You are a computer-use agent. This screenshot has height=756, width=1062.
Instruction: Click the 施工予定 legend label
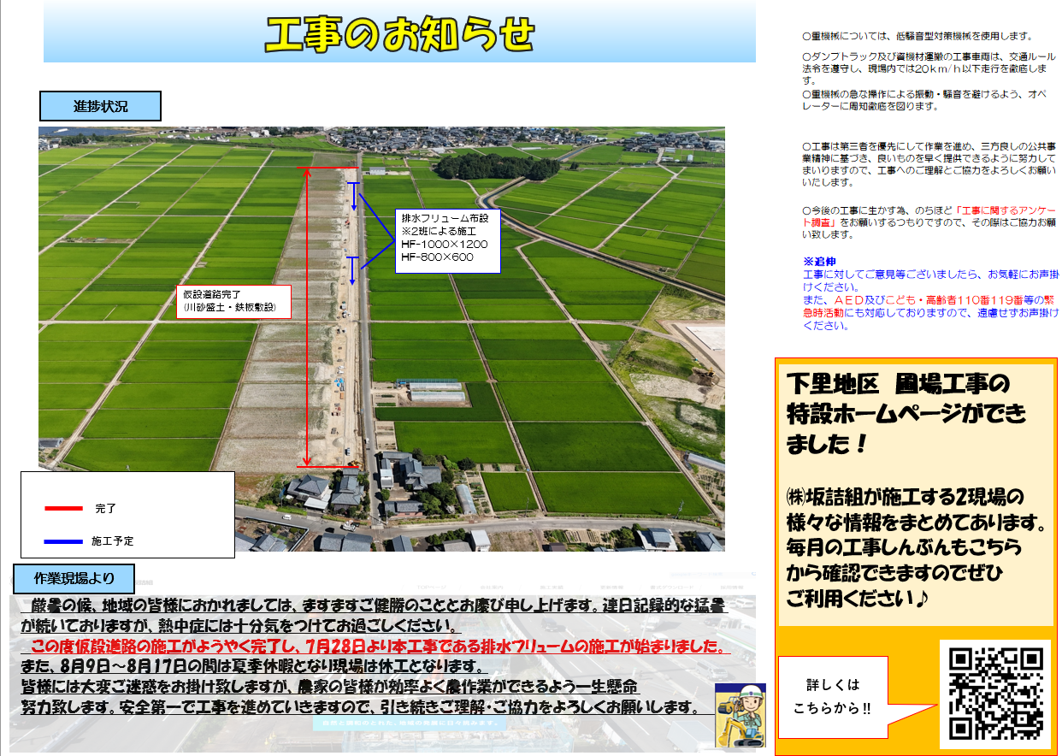[x=112, y=541]
